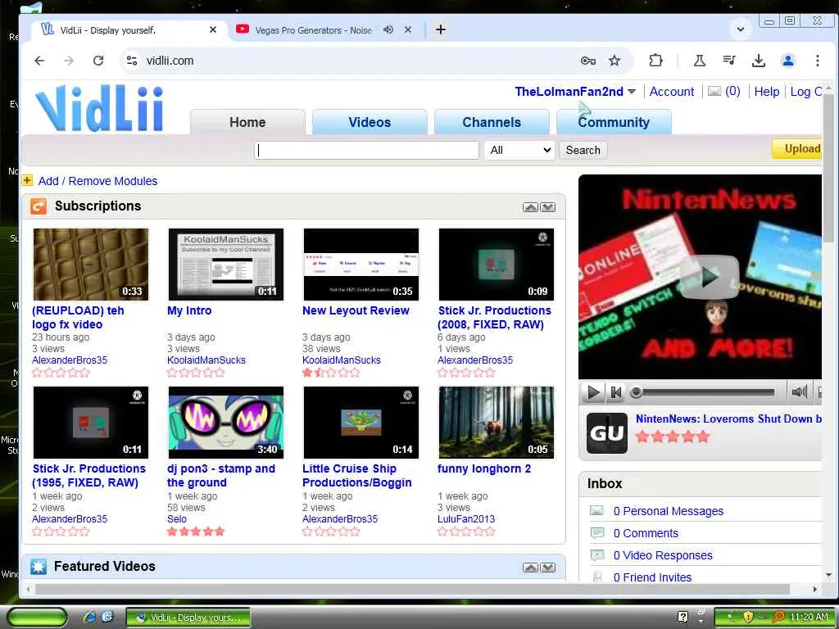Image resolution: width=839 pixels, height=629 pixels.
Task: Switch to the Community tab
Action: [x=614, y=122]
